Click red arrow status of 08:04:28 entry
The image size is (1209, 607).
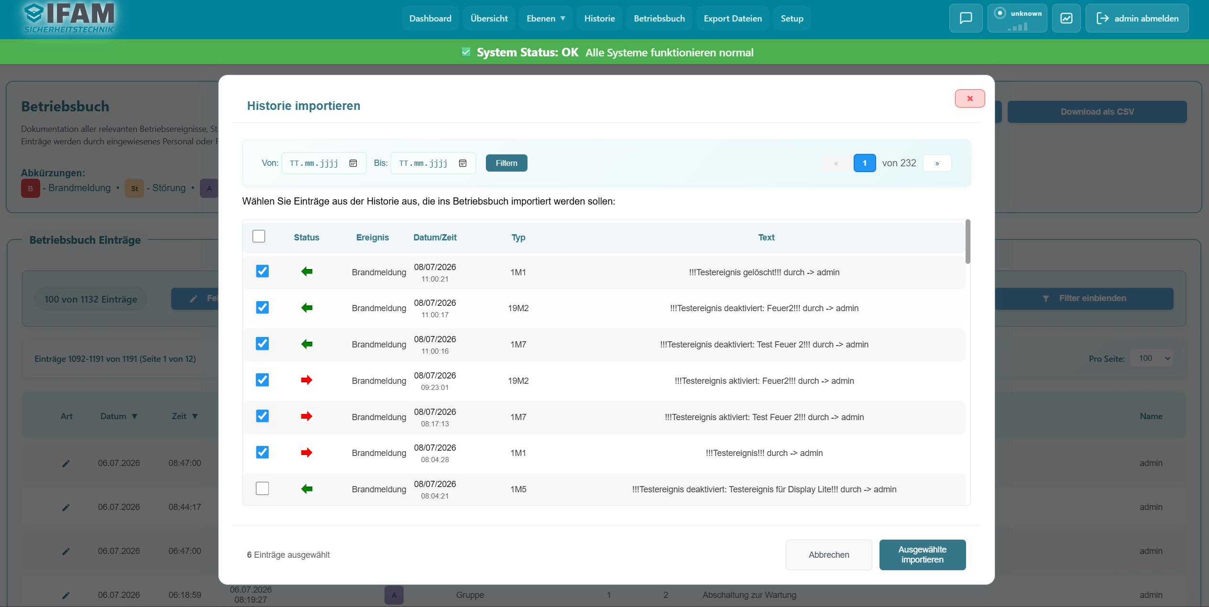tap(307, 453)
